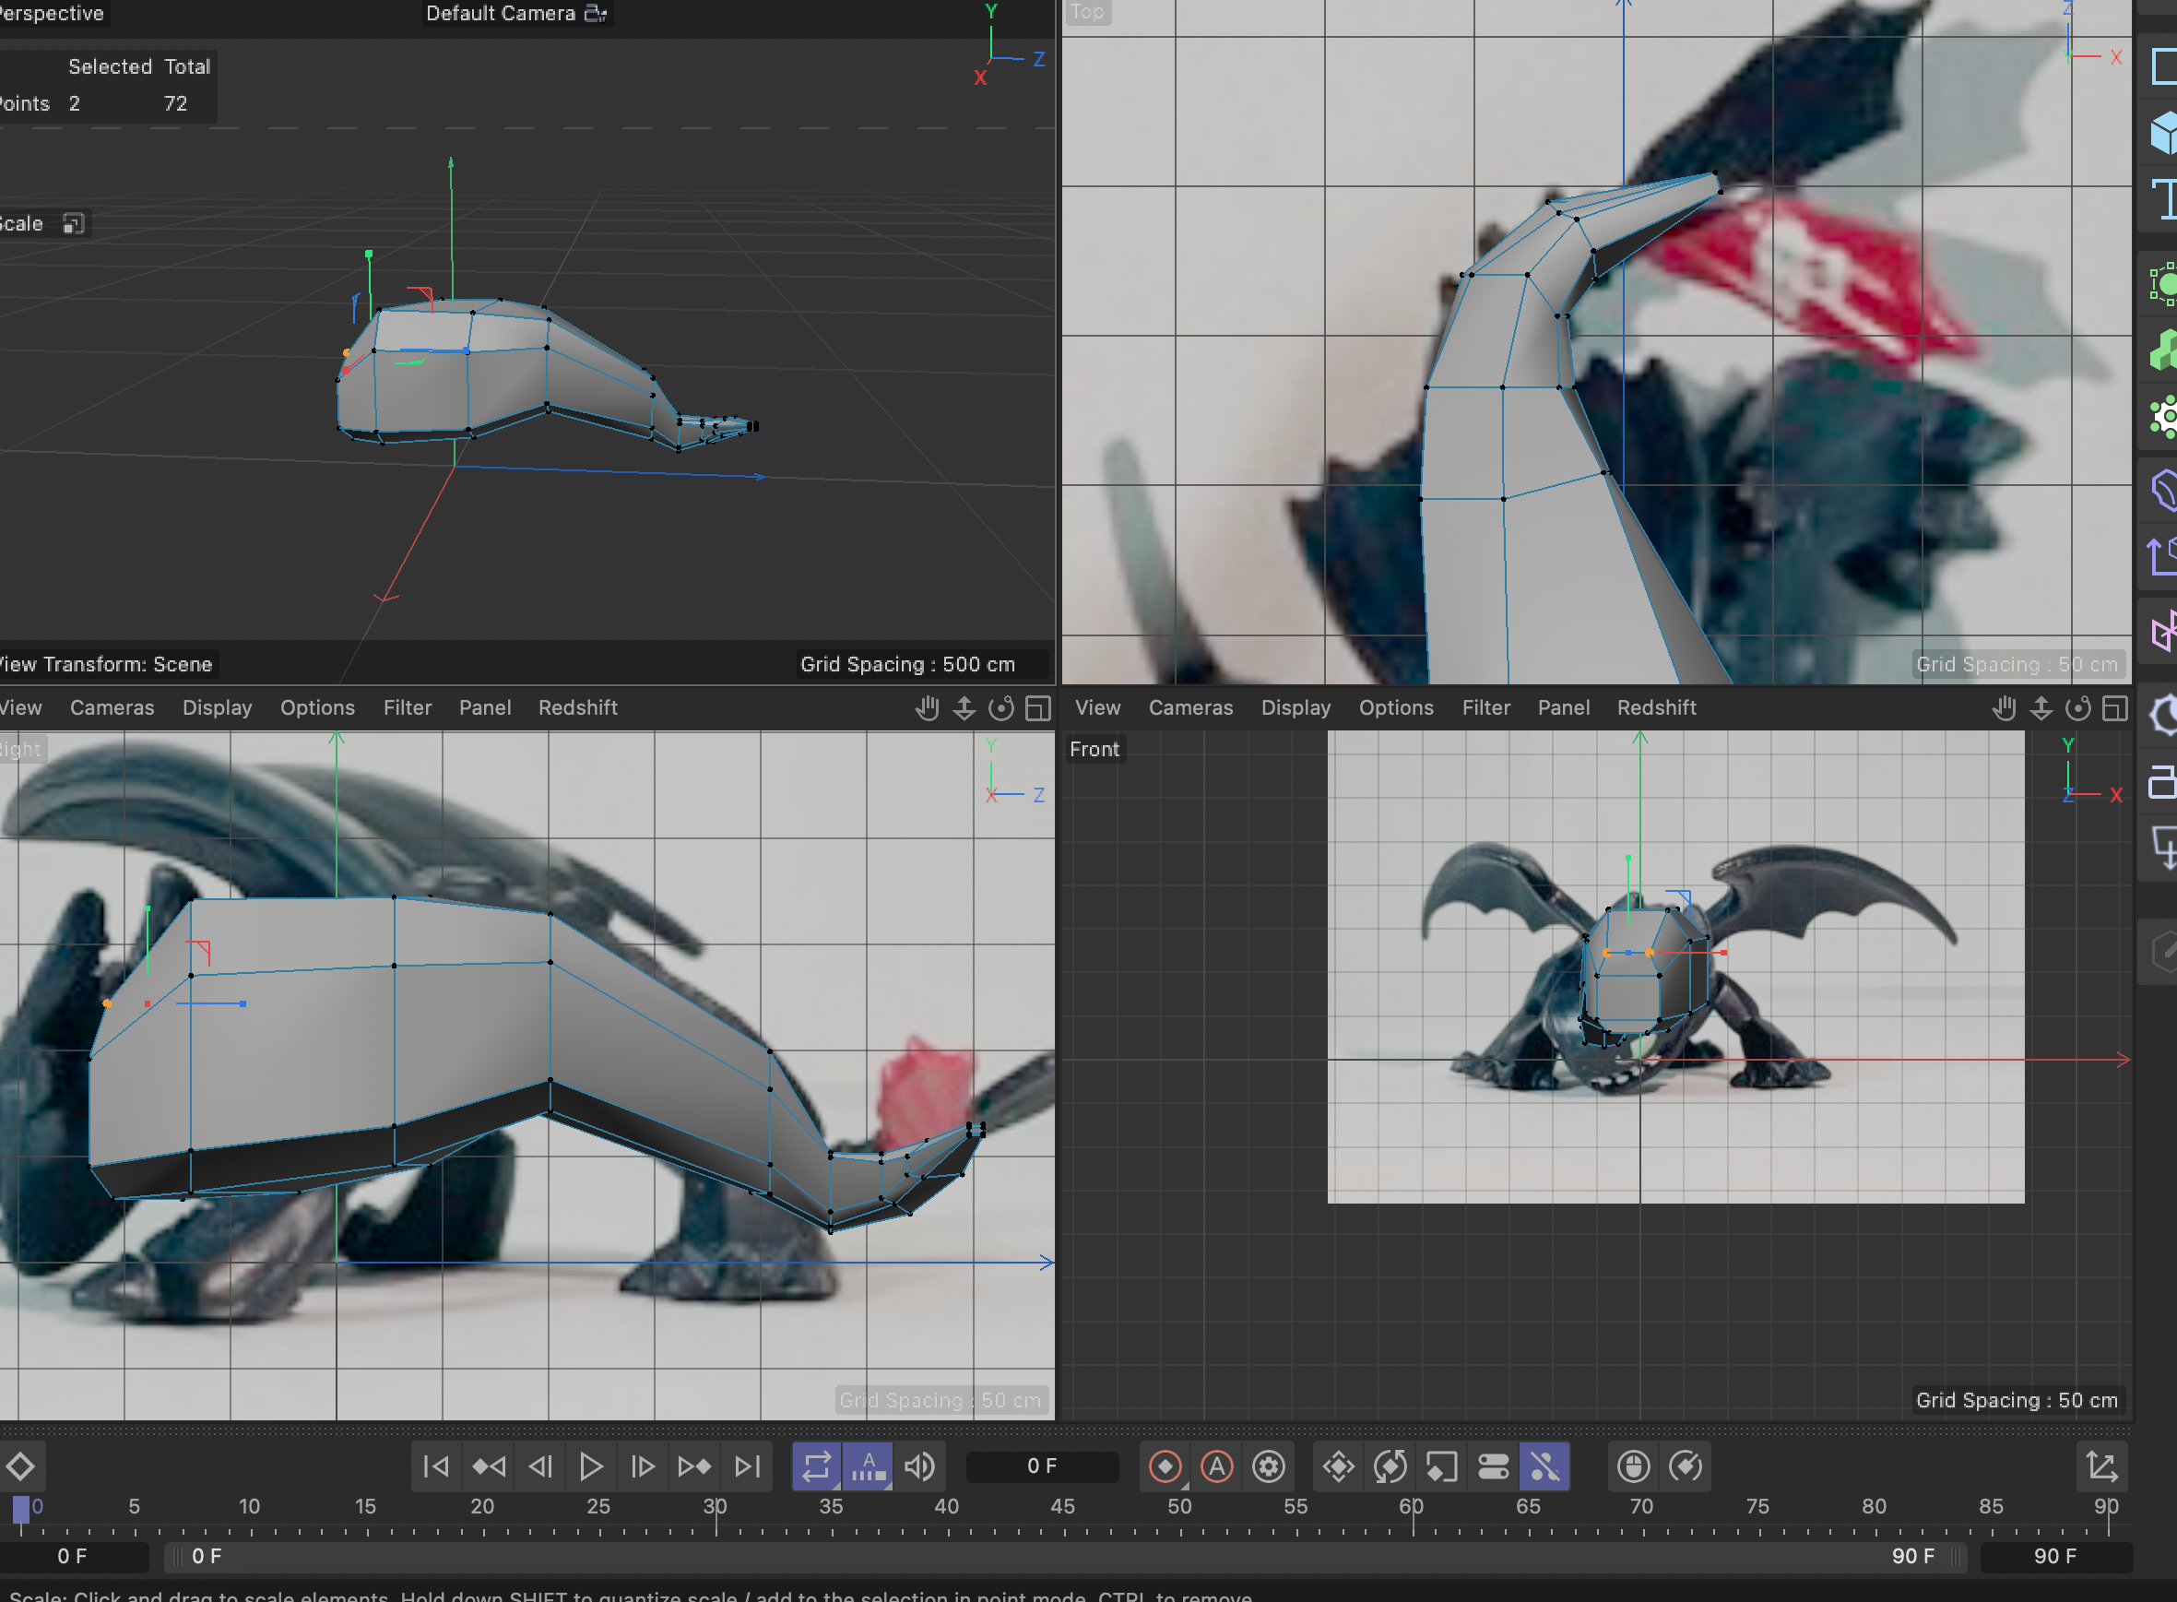Image resolution: width=2177 pixels, height=1602 pixels.
Task: Enable position keyframe recording
Action: coord(1341,1466)
